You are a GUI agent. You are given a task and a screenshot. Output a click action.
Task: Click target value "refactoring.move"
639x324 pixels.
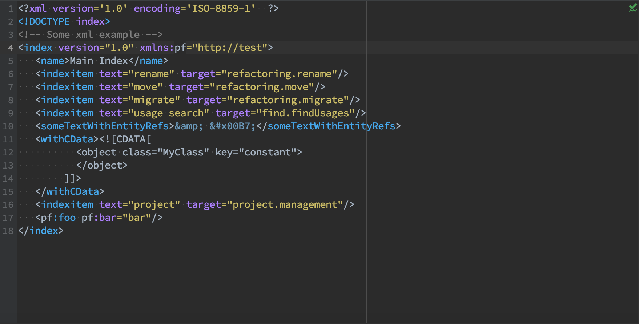[x=262, y=87]
